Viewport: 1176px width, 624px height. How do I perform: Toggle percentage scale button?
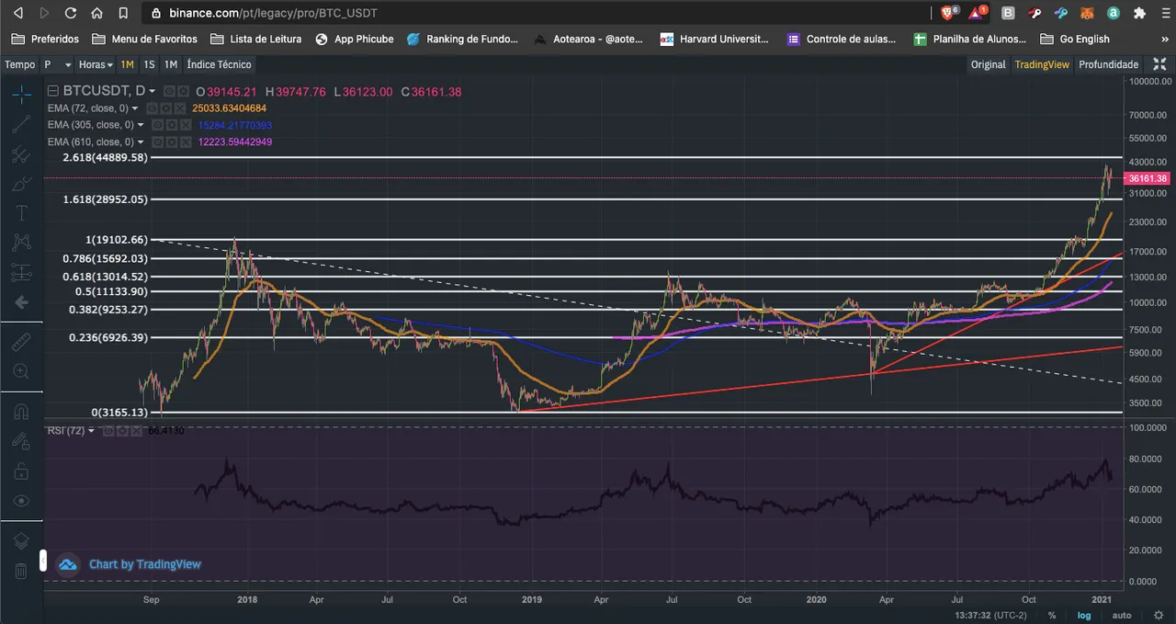point(1052,615)
